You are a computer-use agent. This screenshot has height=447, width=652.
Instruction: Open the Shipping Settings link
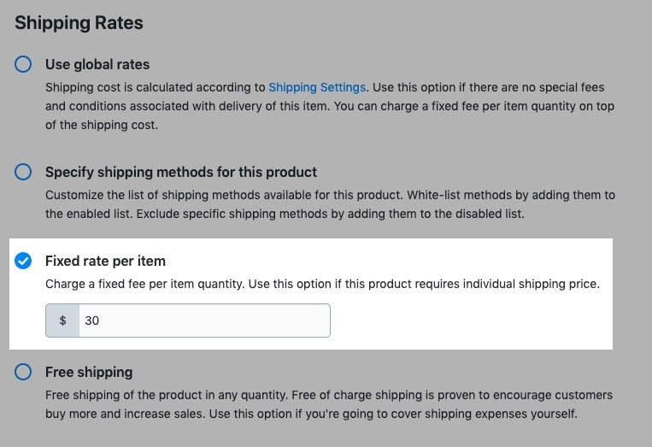click(x=317, y=87)
